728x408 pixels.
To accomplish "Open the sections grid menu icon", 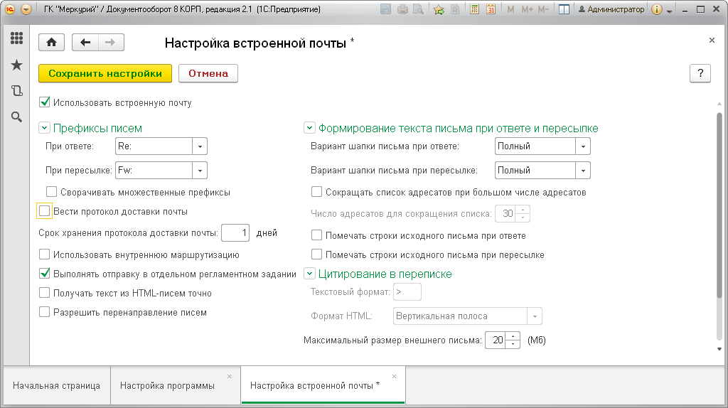I will pyautogui.click(x=17, y=38).
